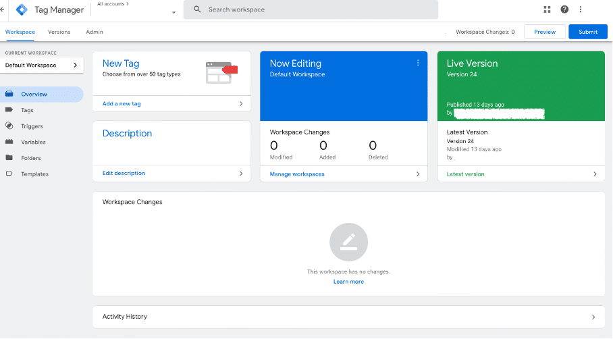613x339 pixels.
Task: Click the green Latest version link
Action: [465, 174]
